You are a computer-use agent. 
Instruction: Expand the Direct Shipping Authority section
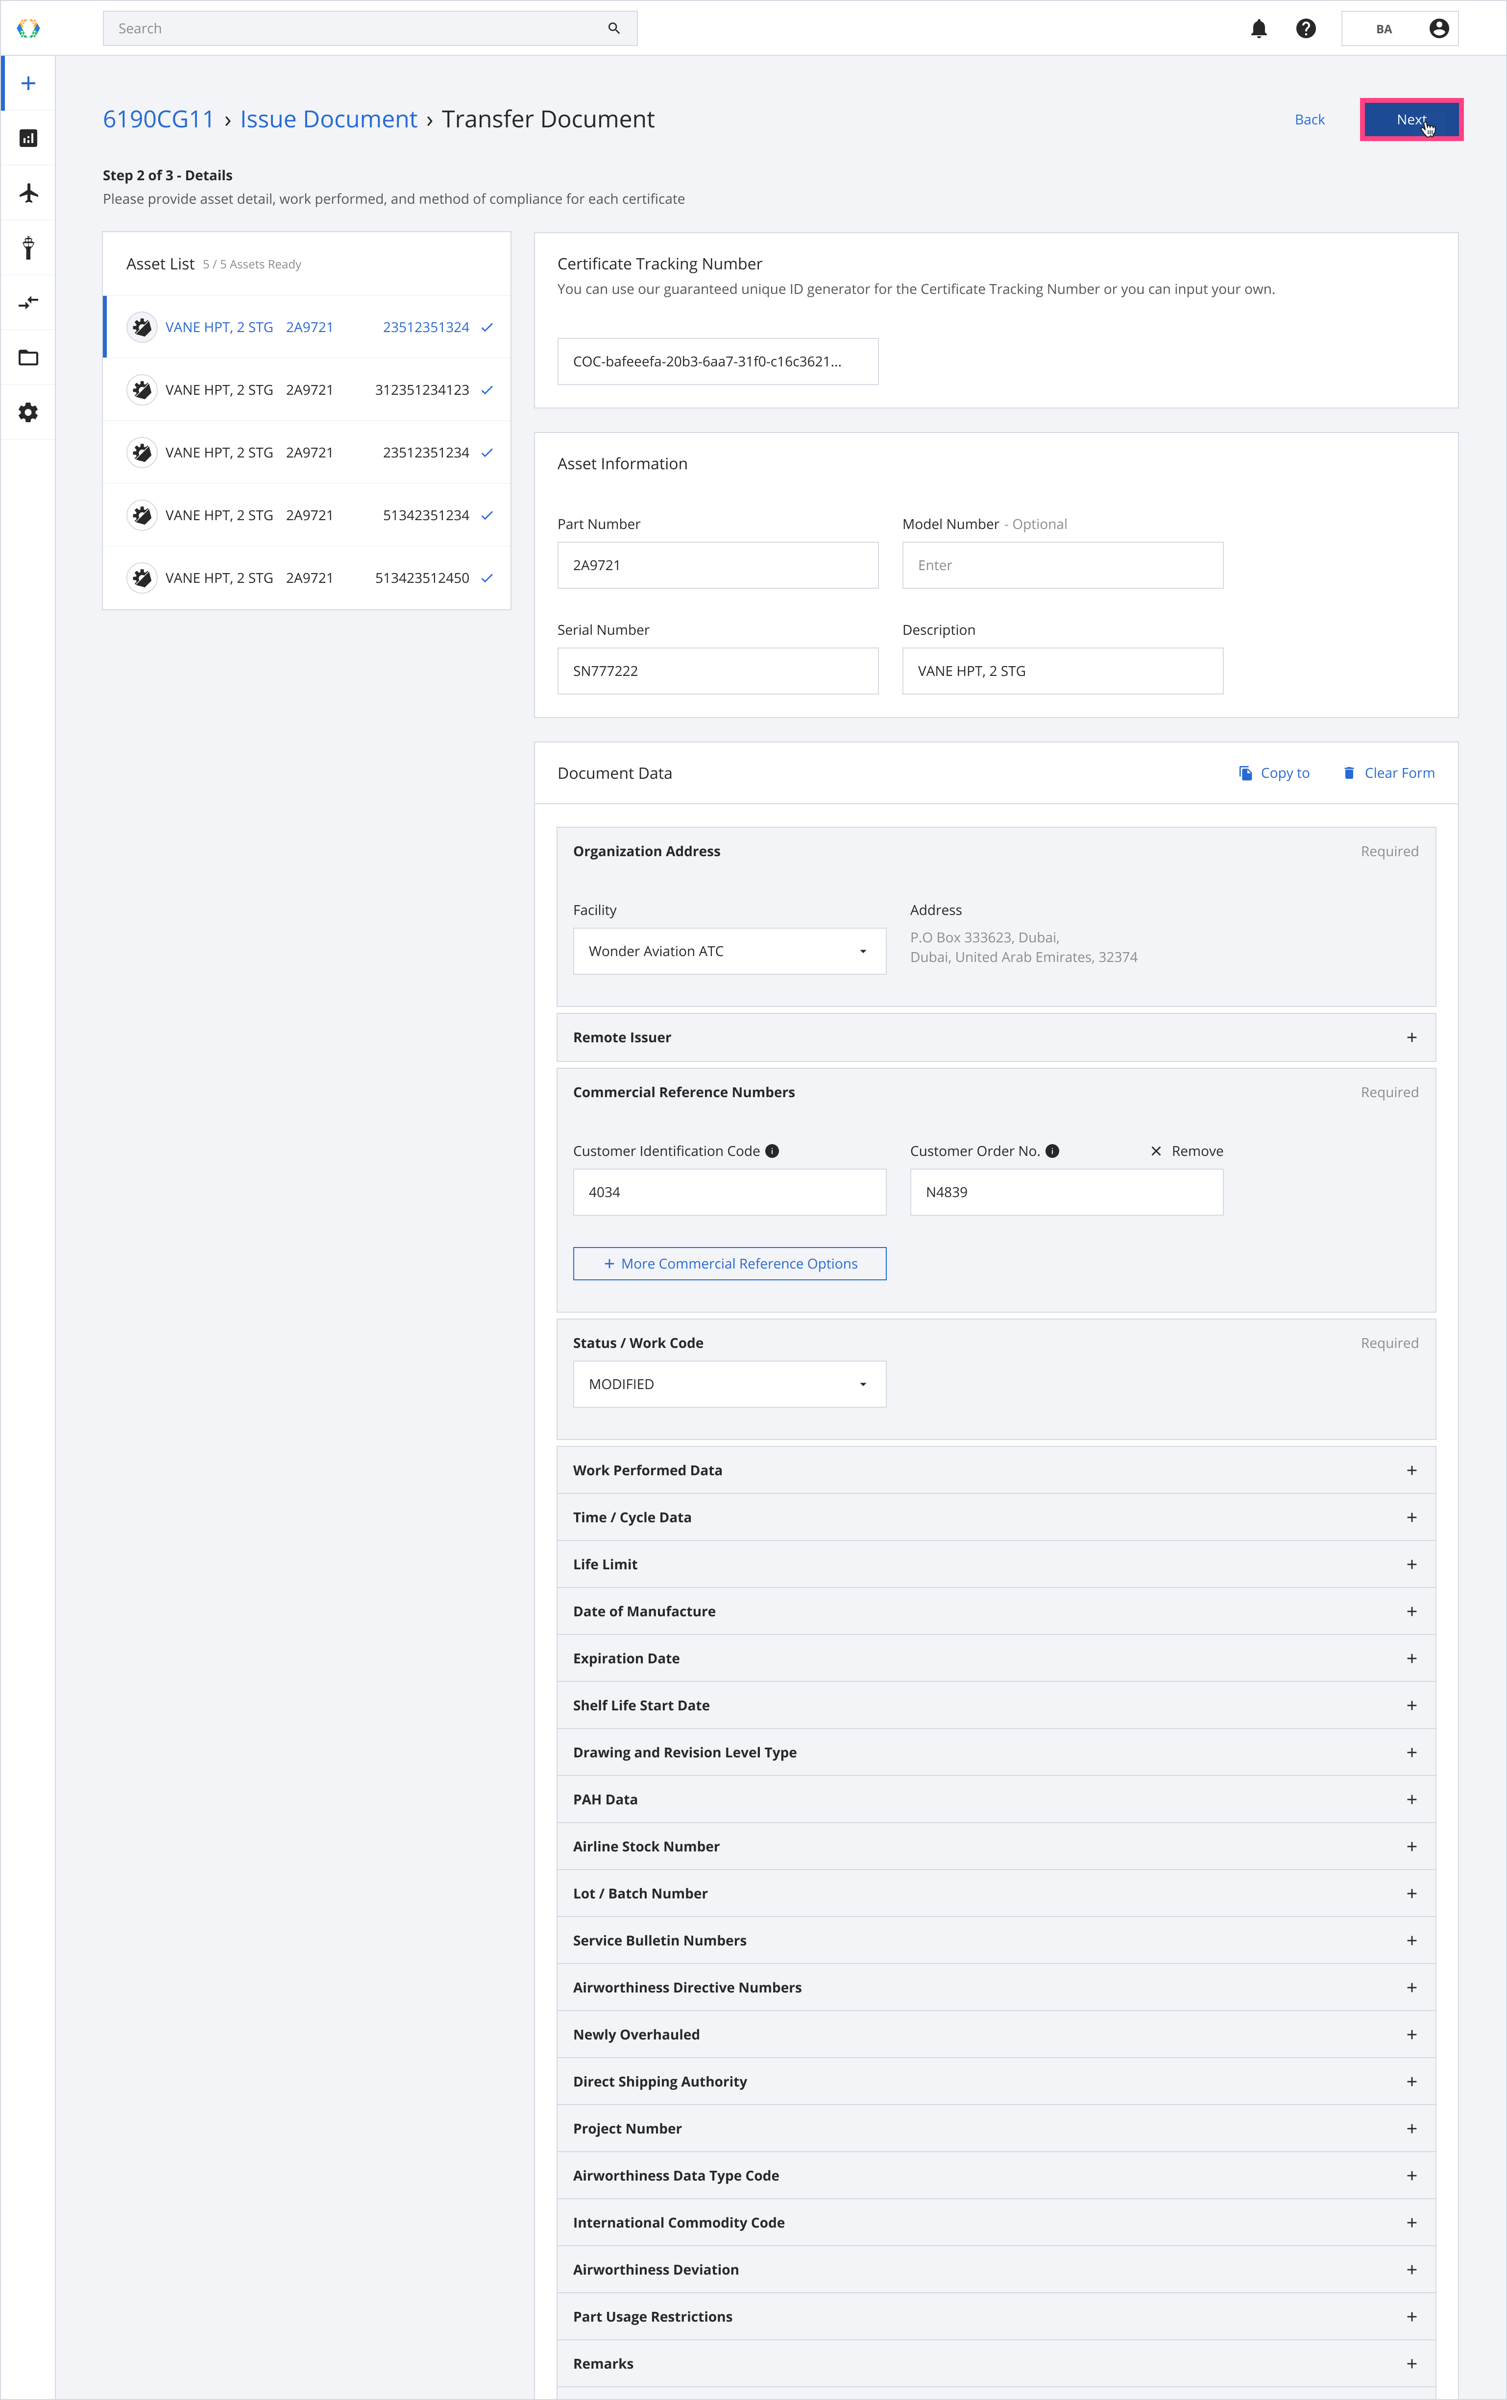tap(996, 2081)
